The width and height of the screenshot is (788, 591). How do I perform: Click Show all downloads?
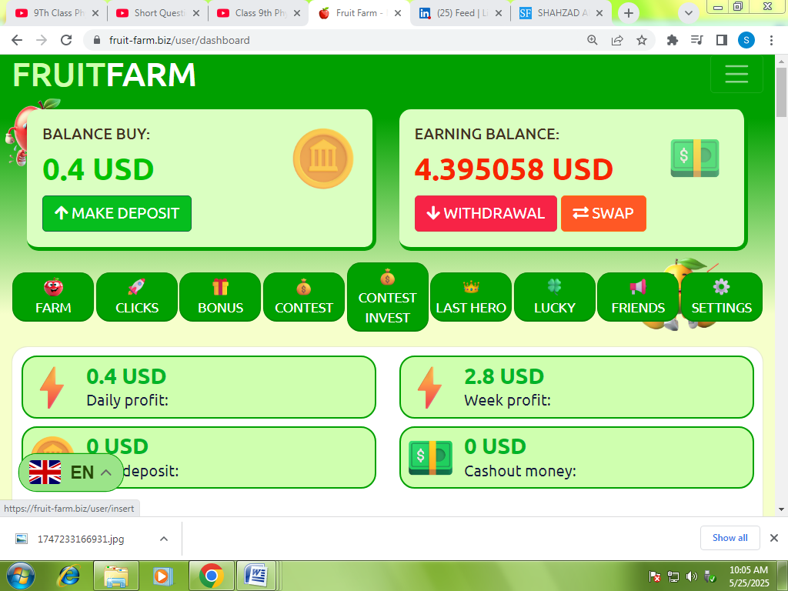tap(730, 538)
